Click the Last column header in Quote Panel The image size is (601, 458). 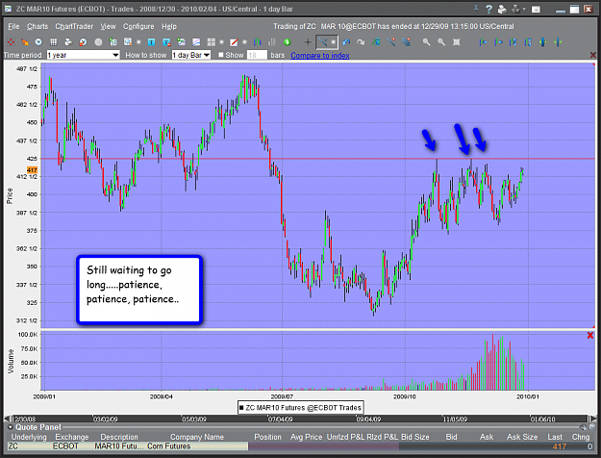[555, 437]
